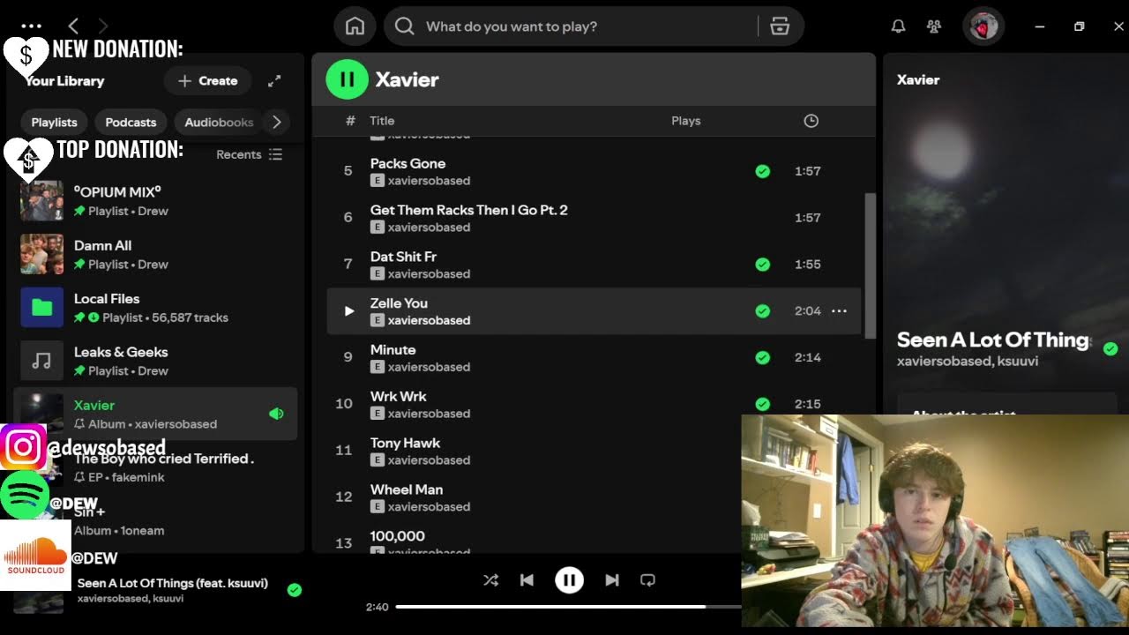The height and width of the screenshot is (635, 1129).
Task: Click the Create button in the library
Action: pos(207,80)
